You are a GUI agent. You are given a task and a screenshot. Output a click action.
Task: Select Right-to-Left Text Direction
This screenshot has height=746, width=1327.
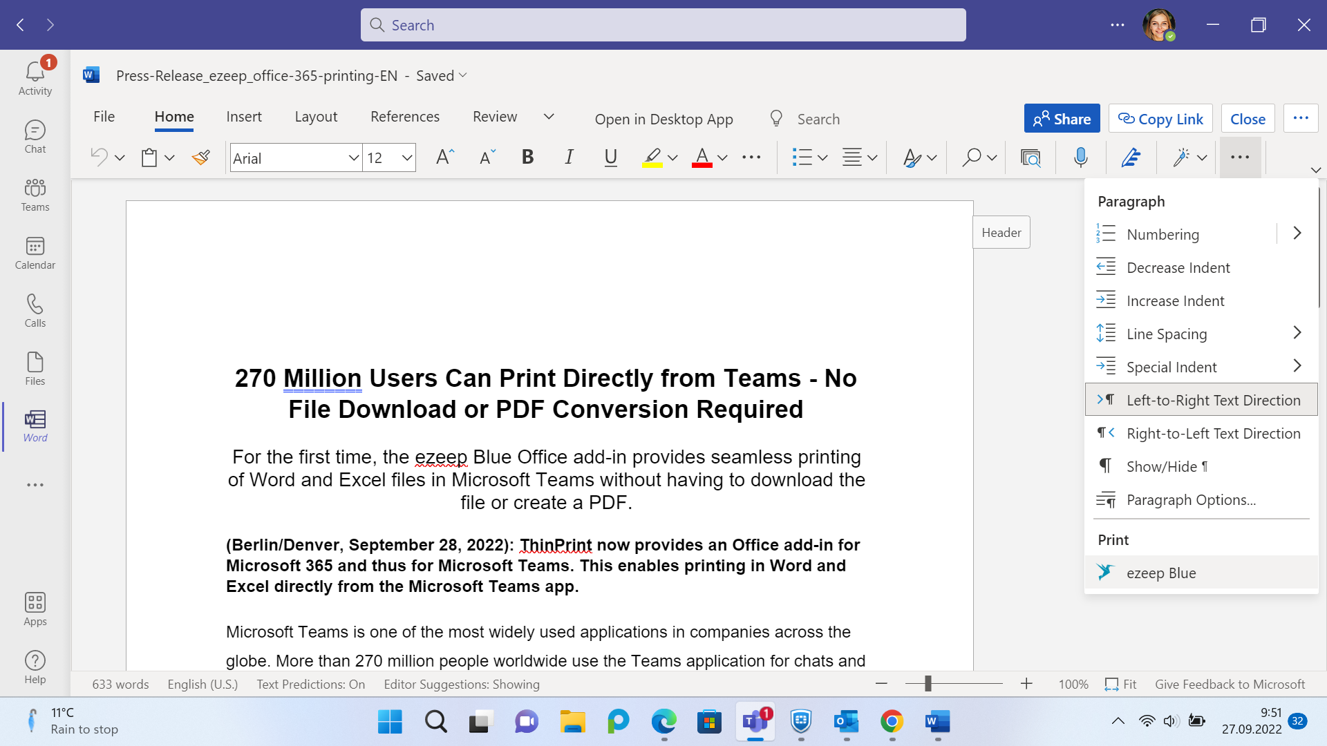(x=1201, y=433)
